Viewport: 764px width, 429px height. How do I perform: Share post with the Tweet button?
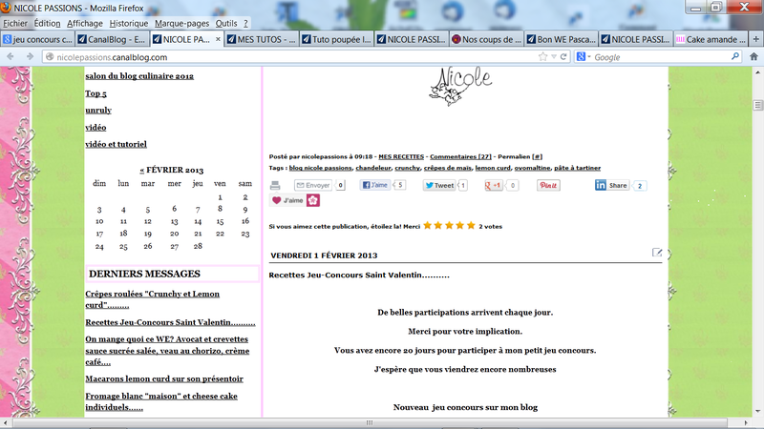pos(439,185)
